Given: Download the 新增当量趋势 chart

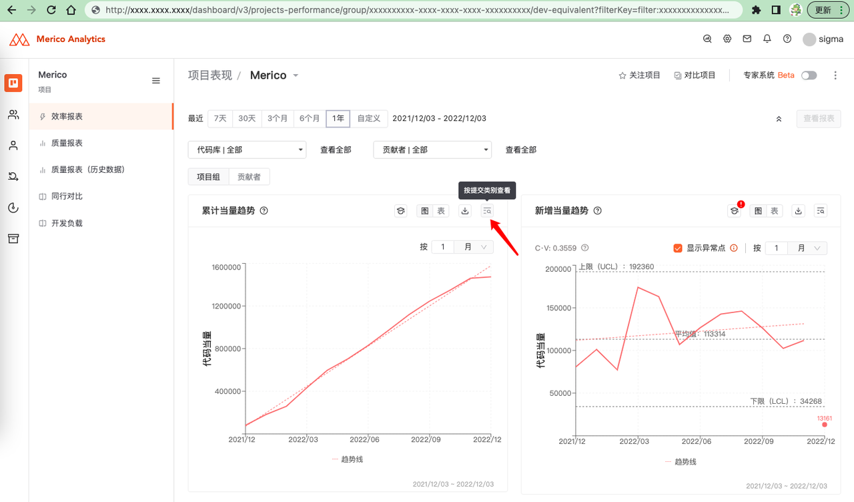Looking at the screenshot, I should pyautogui.click(x=798, y=210).
